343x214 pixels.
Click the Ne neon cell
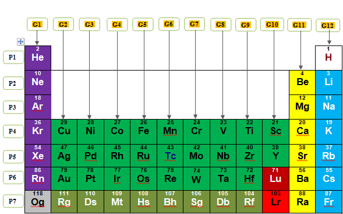coord(38,83)
